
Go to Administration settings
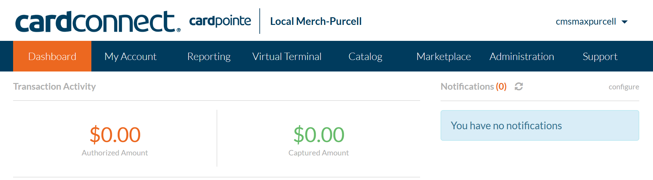pyautogui.click(x=522, y=56)
